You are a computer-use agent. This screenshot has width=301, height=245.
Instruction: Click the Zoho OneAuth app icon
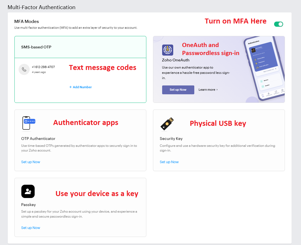[x=168, y=50]
